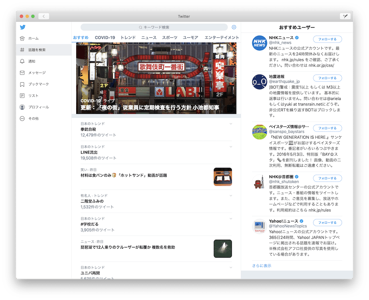369x300 pixels.
Task: Open the プロフィール avatar icon
Action: pos(22,107)
